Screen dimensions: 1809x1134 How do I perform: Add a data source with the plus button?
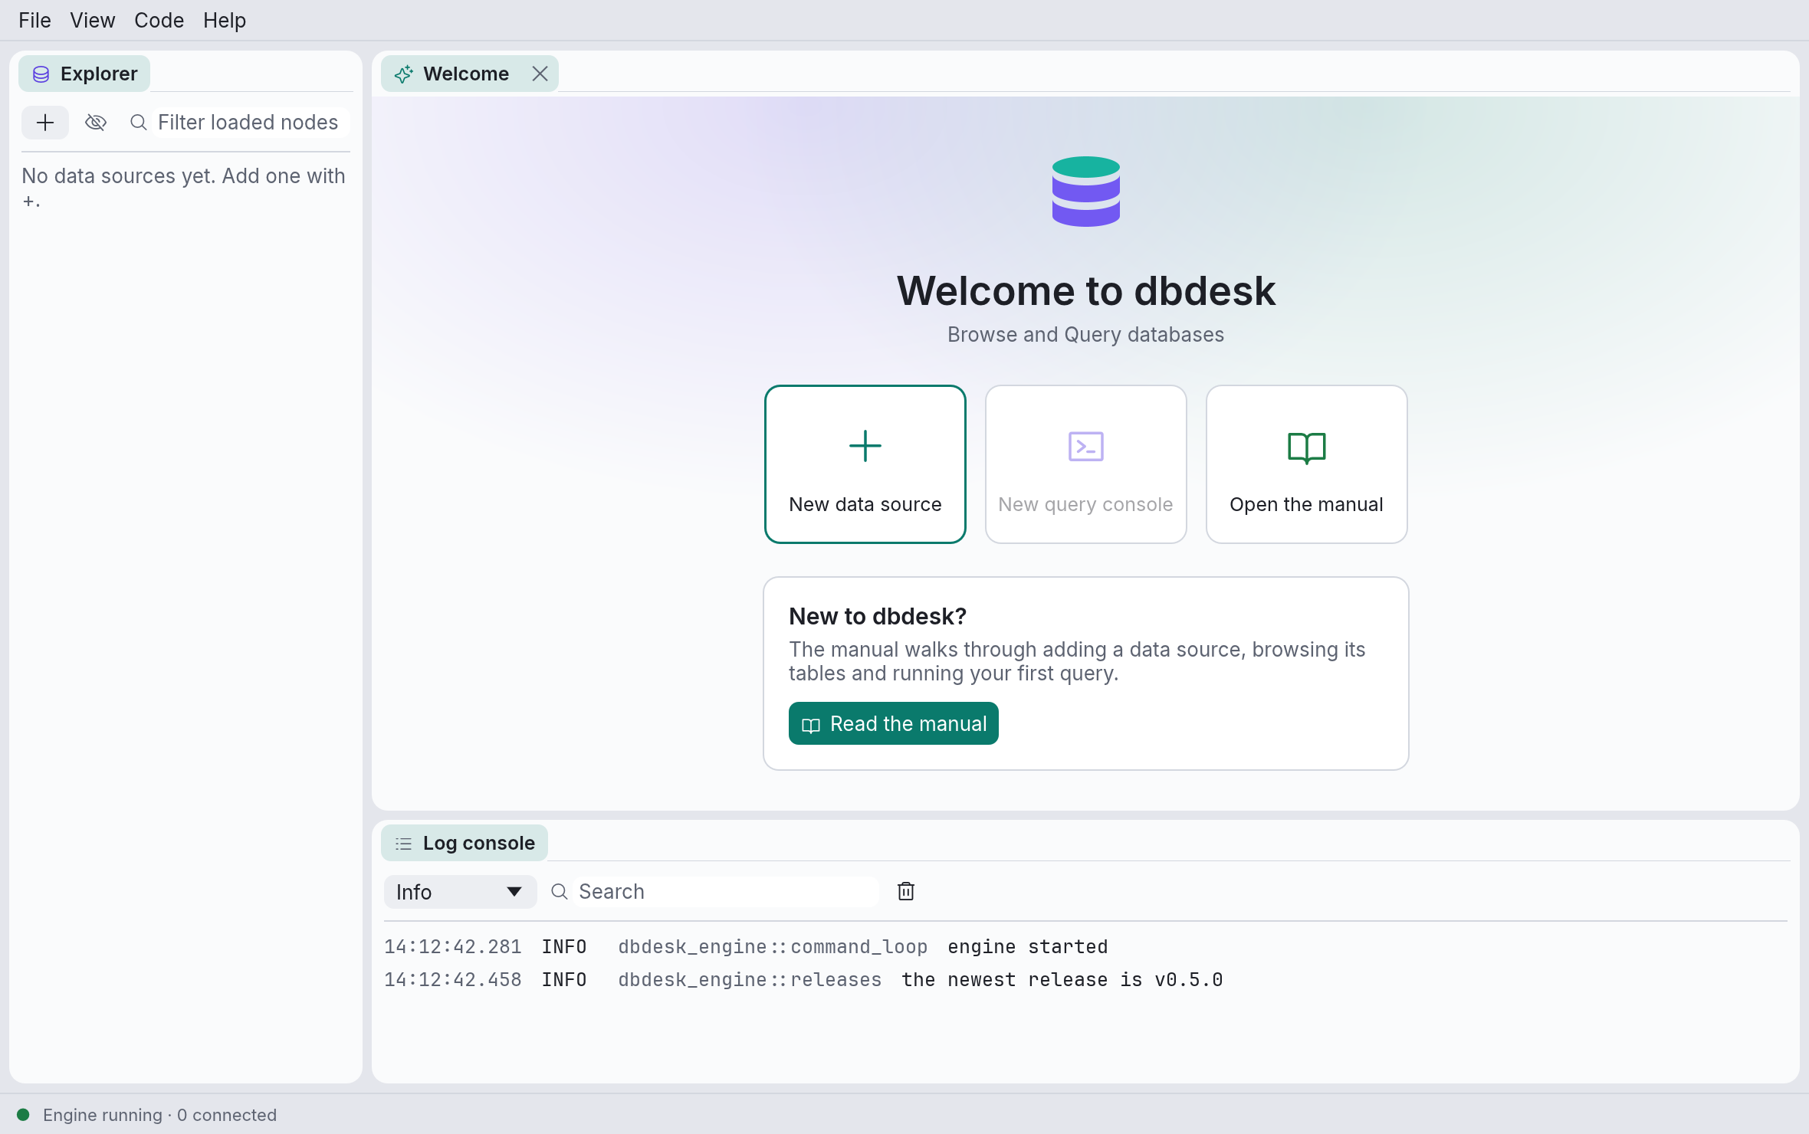45,123
